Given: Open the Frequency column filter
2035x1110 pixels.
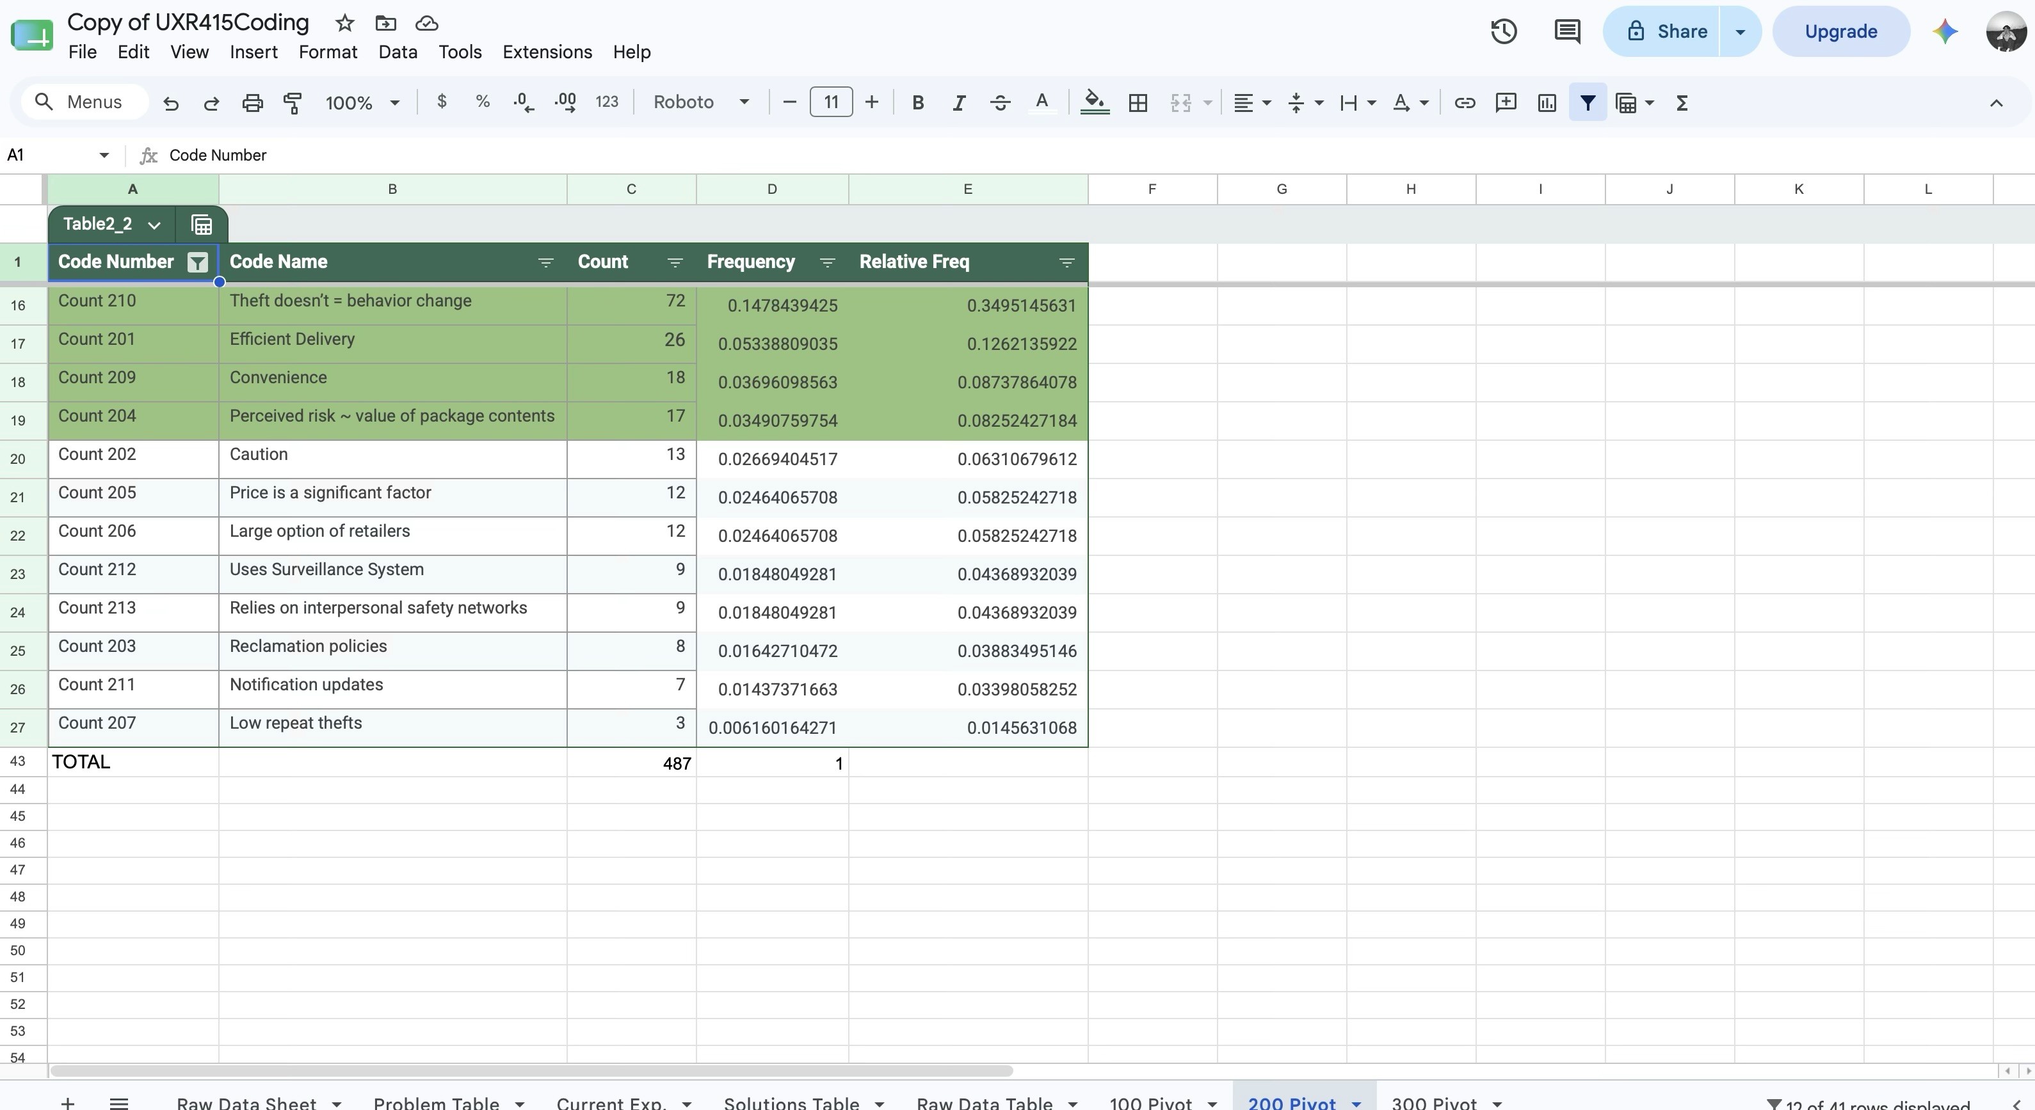Looking at the screenshot, I should coord(827,262).
